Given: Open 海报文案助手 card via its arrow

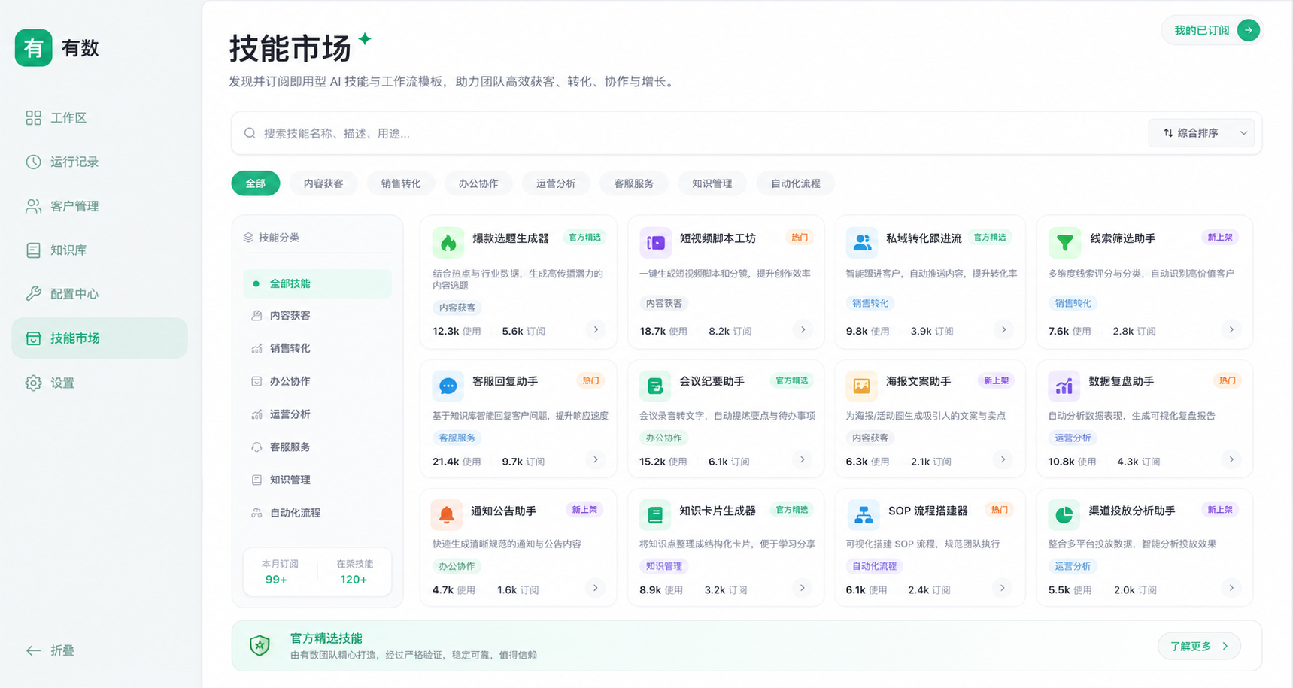Looking at the screenshot, I should click(1003, 459).
